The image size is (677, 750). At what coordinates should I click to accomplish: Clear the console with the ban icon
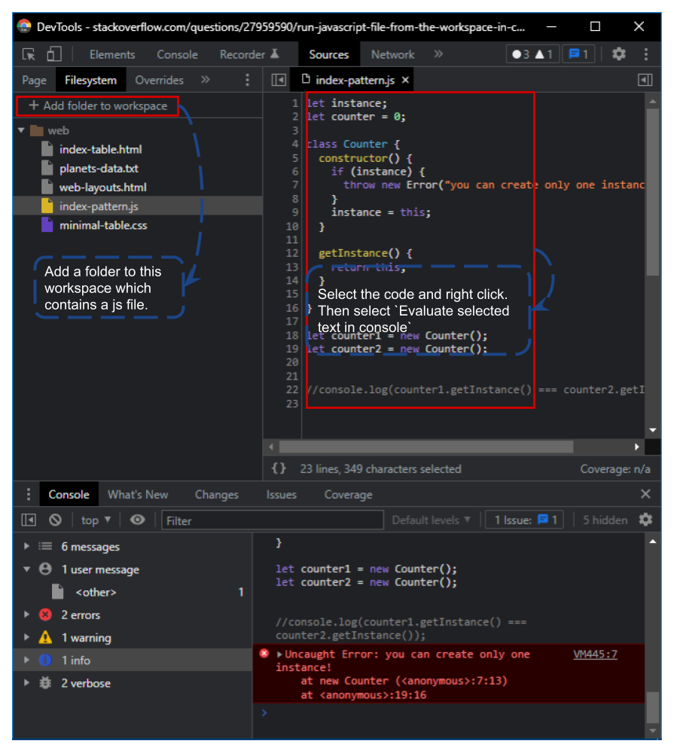[x=55, y=520]
